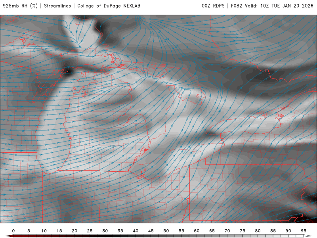
Task: Click the colorbar value label '80'
Action: click(x=258, y=231)
